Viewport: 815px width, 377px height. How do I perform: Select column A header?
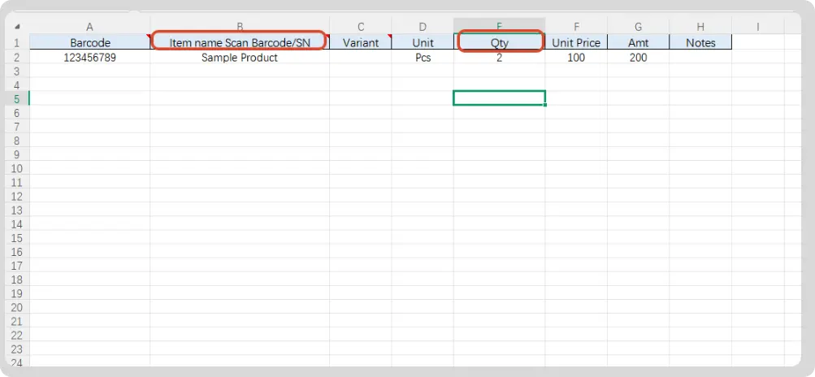coord(90,27)
